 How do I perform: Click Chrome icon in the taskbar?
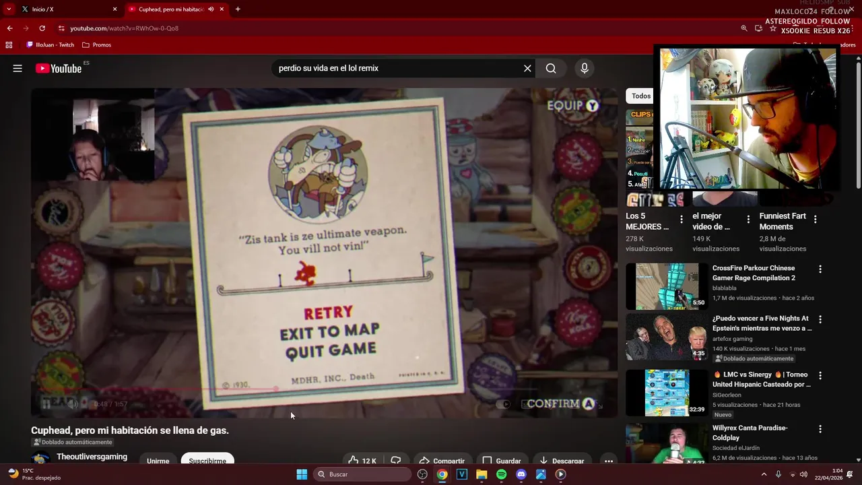pos(442,474)
